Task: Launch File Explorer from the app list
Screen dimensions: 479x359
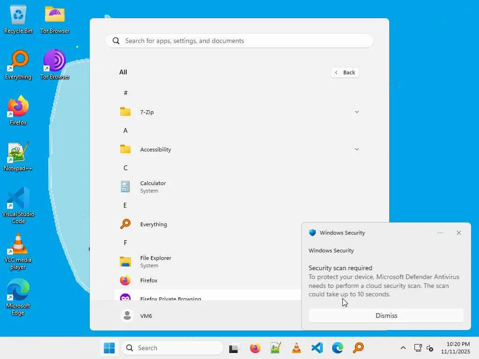Action: pyautogui.click(x=208, y=262)
